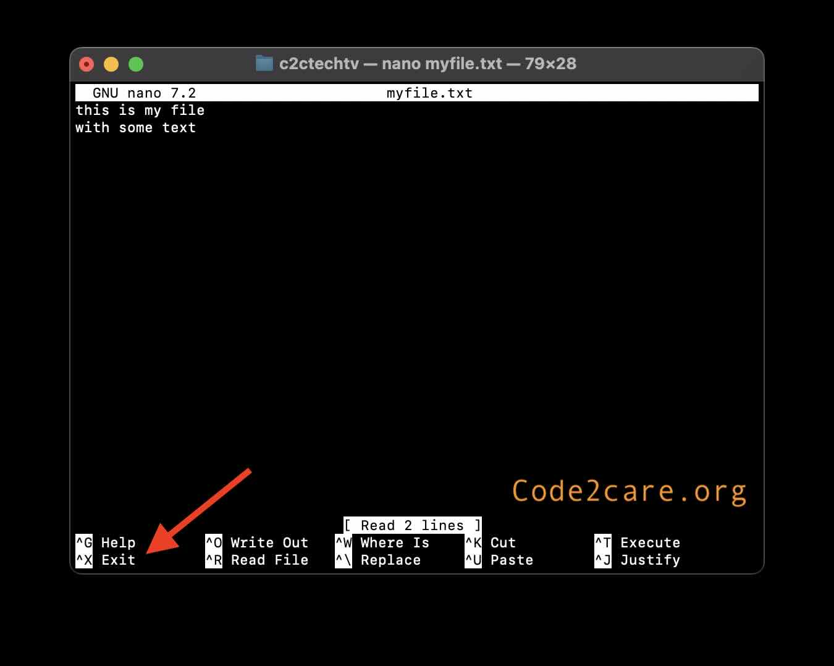
Task: Choose the ^U Paste shortcut
Action: [499, 560]
